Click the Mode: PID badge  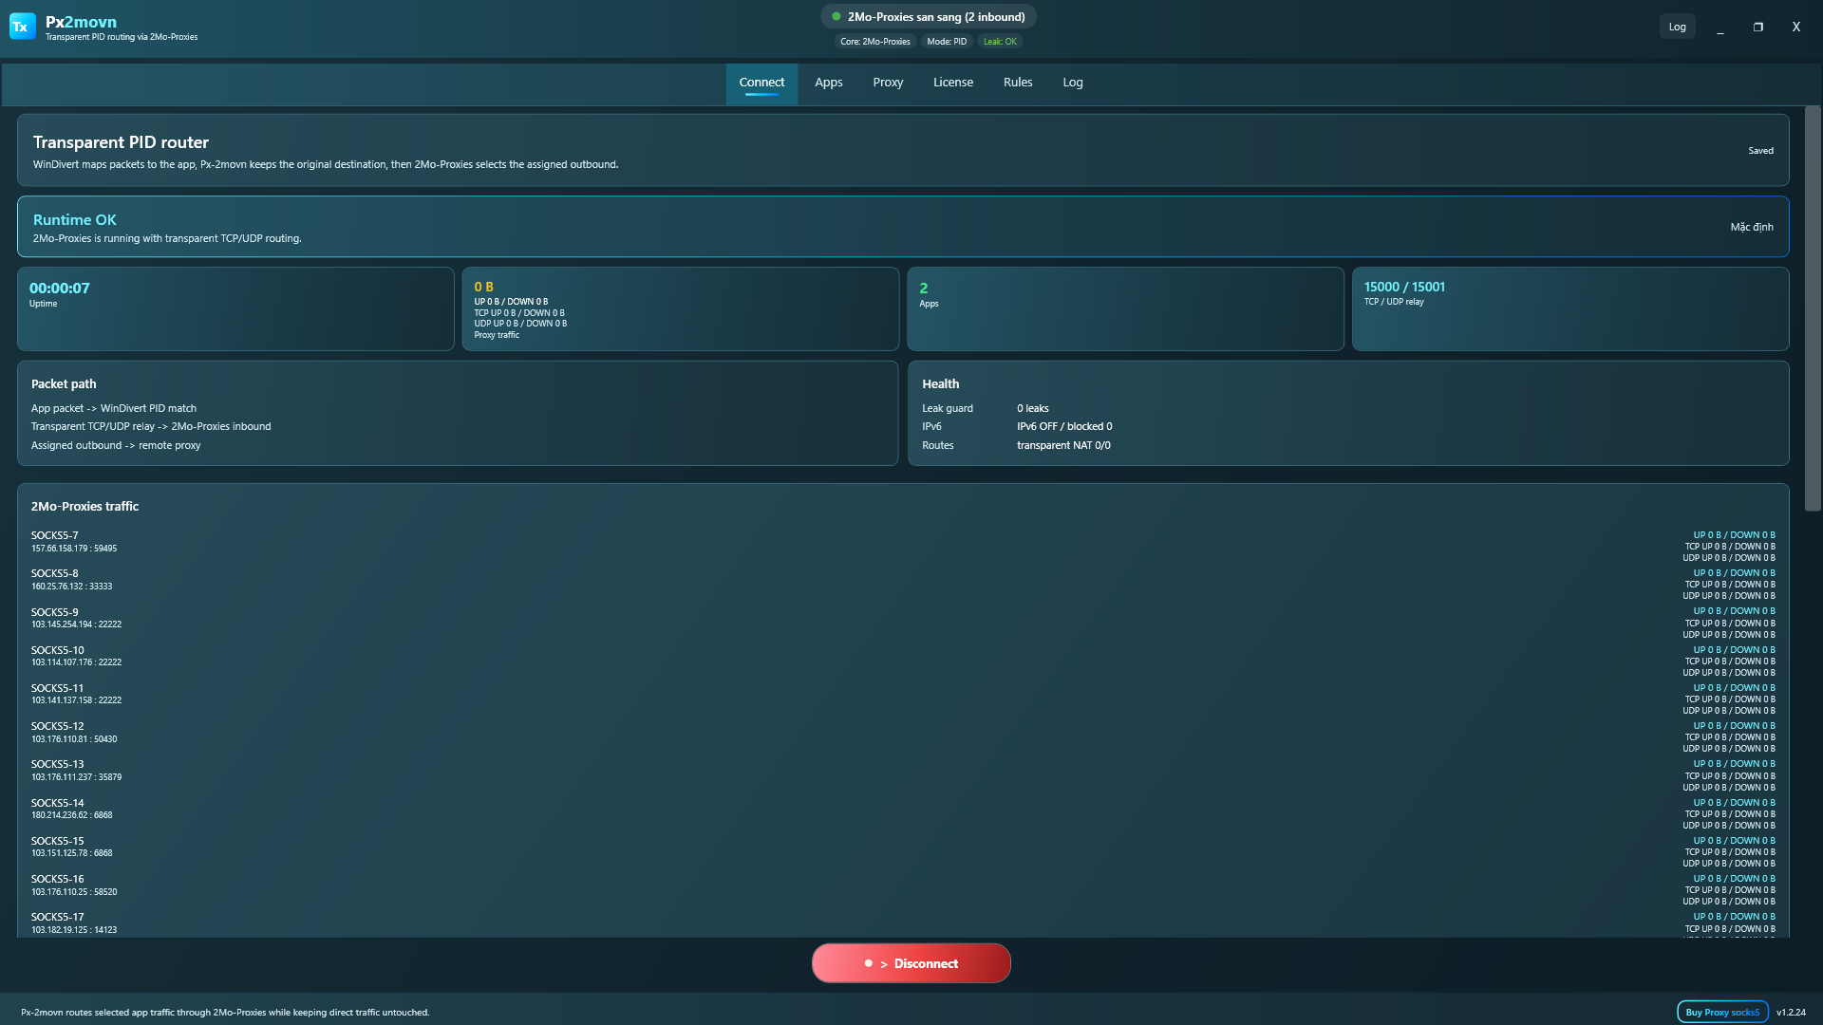[947, 42]
